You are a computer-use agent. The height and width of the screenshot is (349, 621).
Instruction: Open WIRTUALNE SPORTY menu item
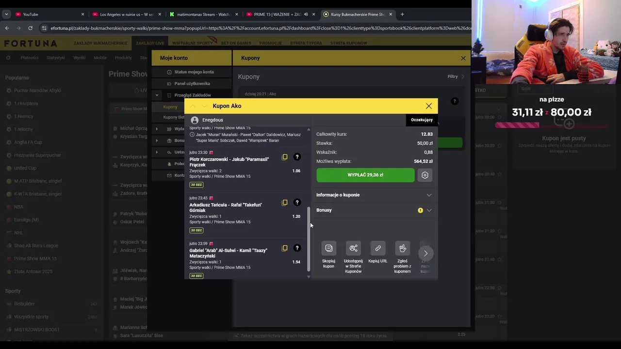193,43
